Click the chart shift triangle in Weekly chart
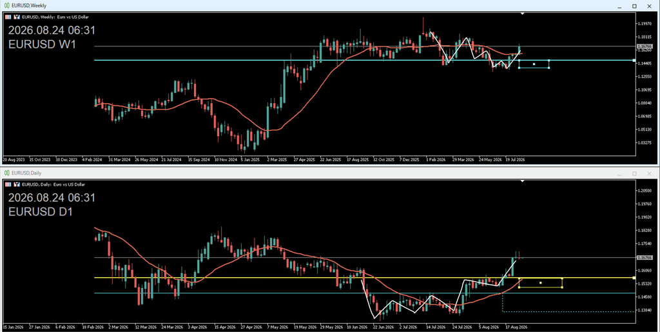 pos(522,14)
